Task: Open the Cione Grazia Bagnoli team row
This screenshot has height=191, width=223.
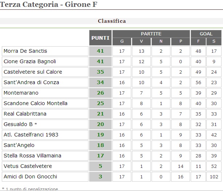Action: pyautogui.click(x=30, y=61)
